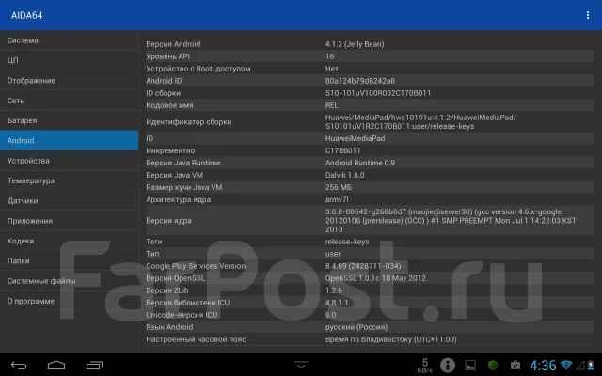Viewport: 602px width, 376px height.
Task: Open the Системные файлы section in sidebar
Action: [69, 281]
